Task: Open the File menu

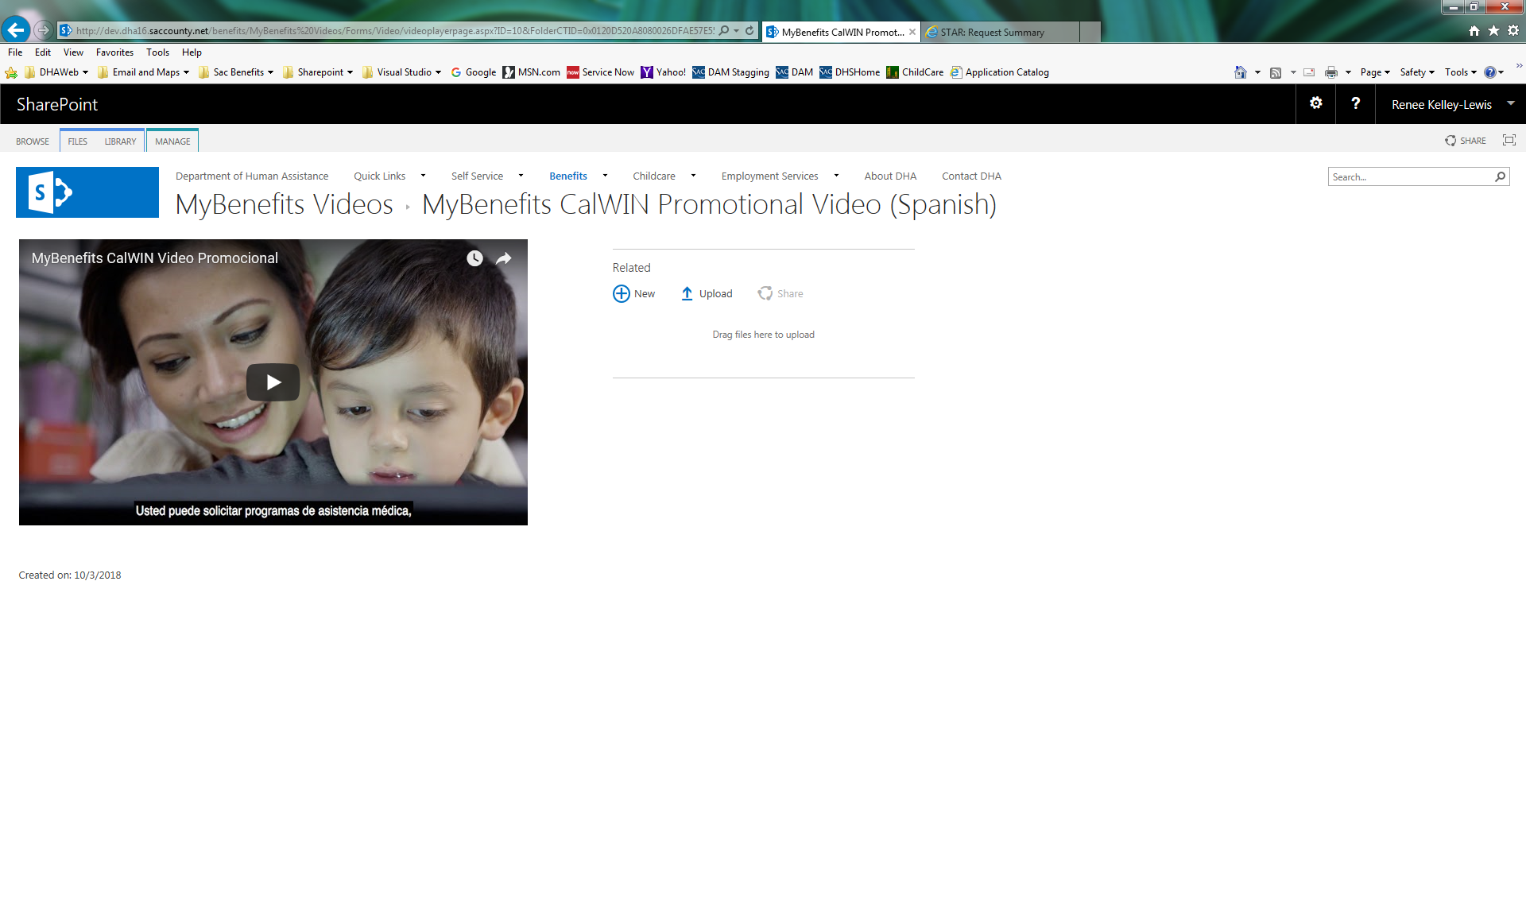Action: point(15,52)
